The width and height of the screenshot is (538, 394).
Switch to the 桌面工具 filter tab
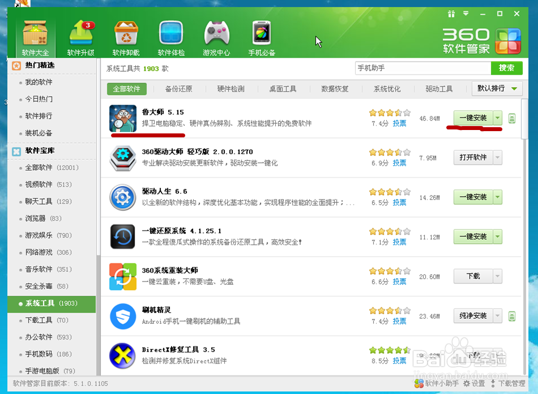[283, 89]
